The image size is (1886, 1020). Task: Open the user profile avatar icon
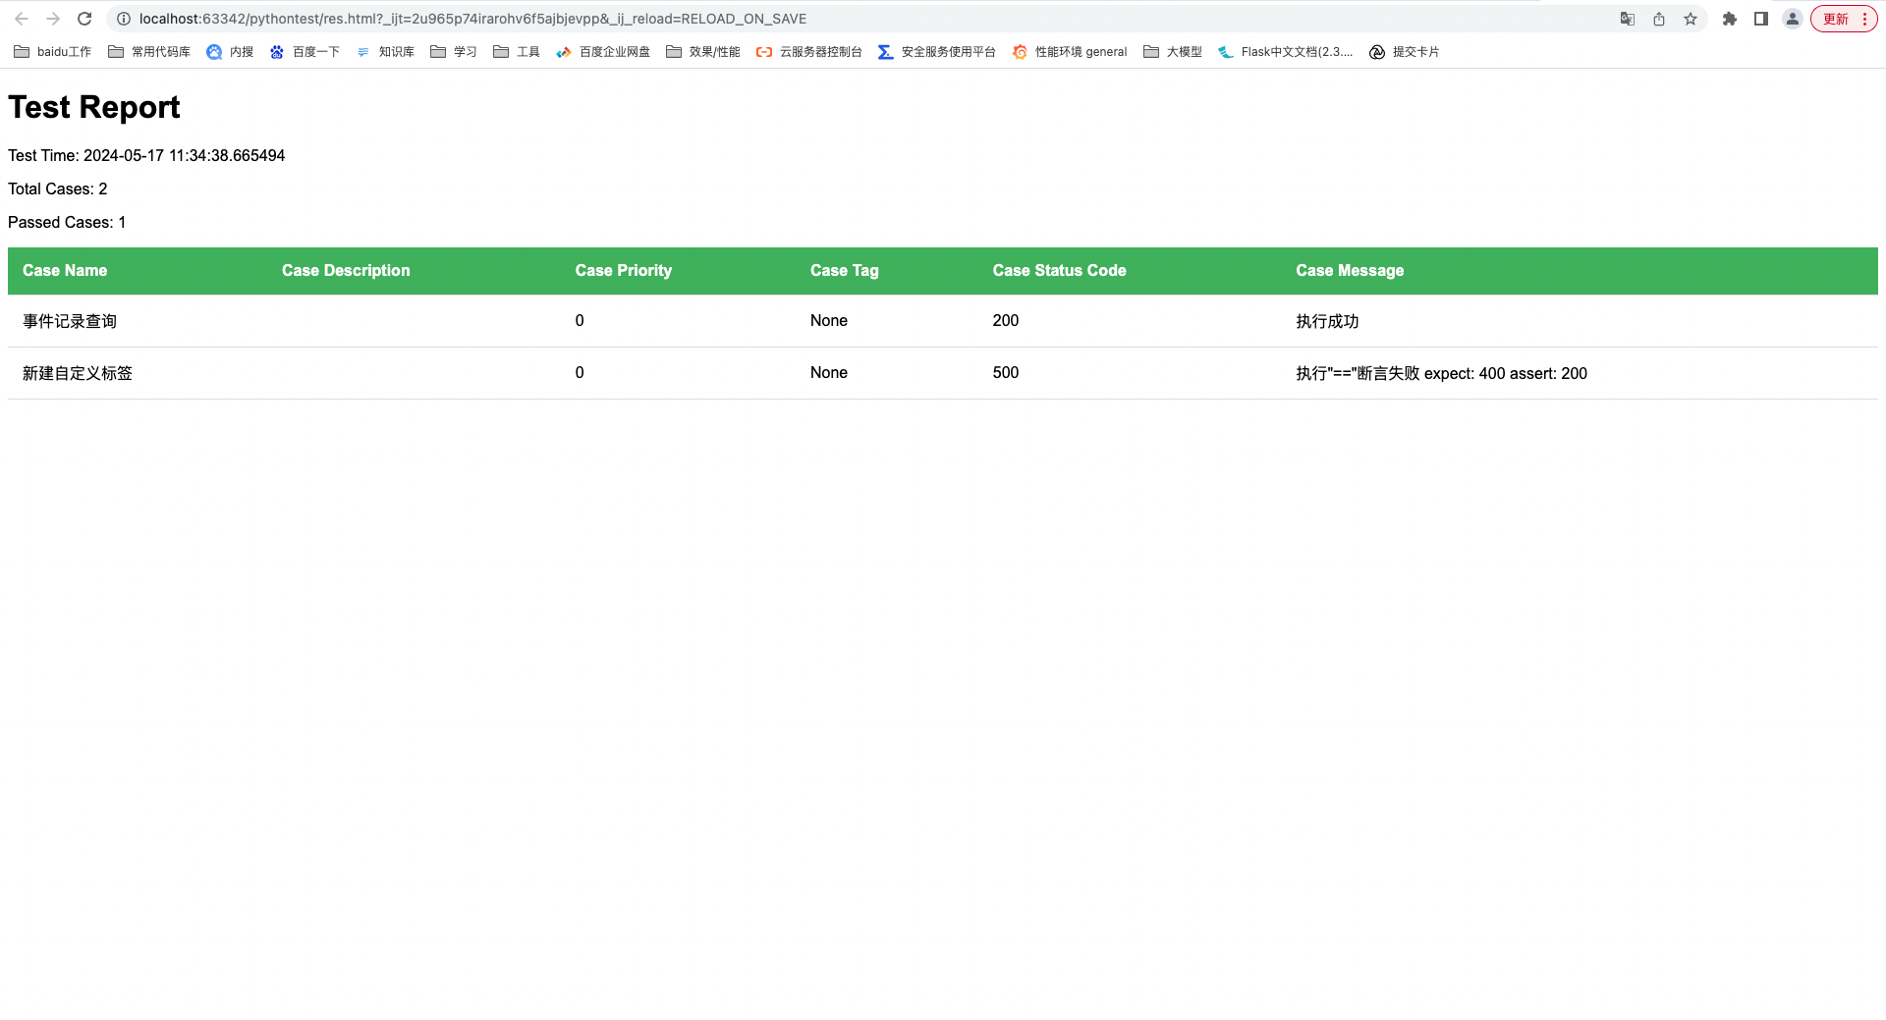coord(1793,19)
